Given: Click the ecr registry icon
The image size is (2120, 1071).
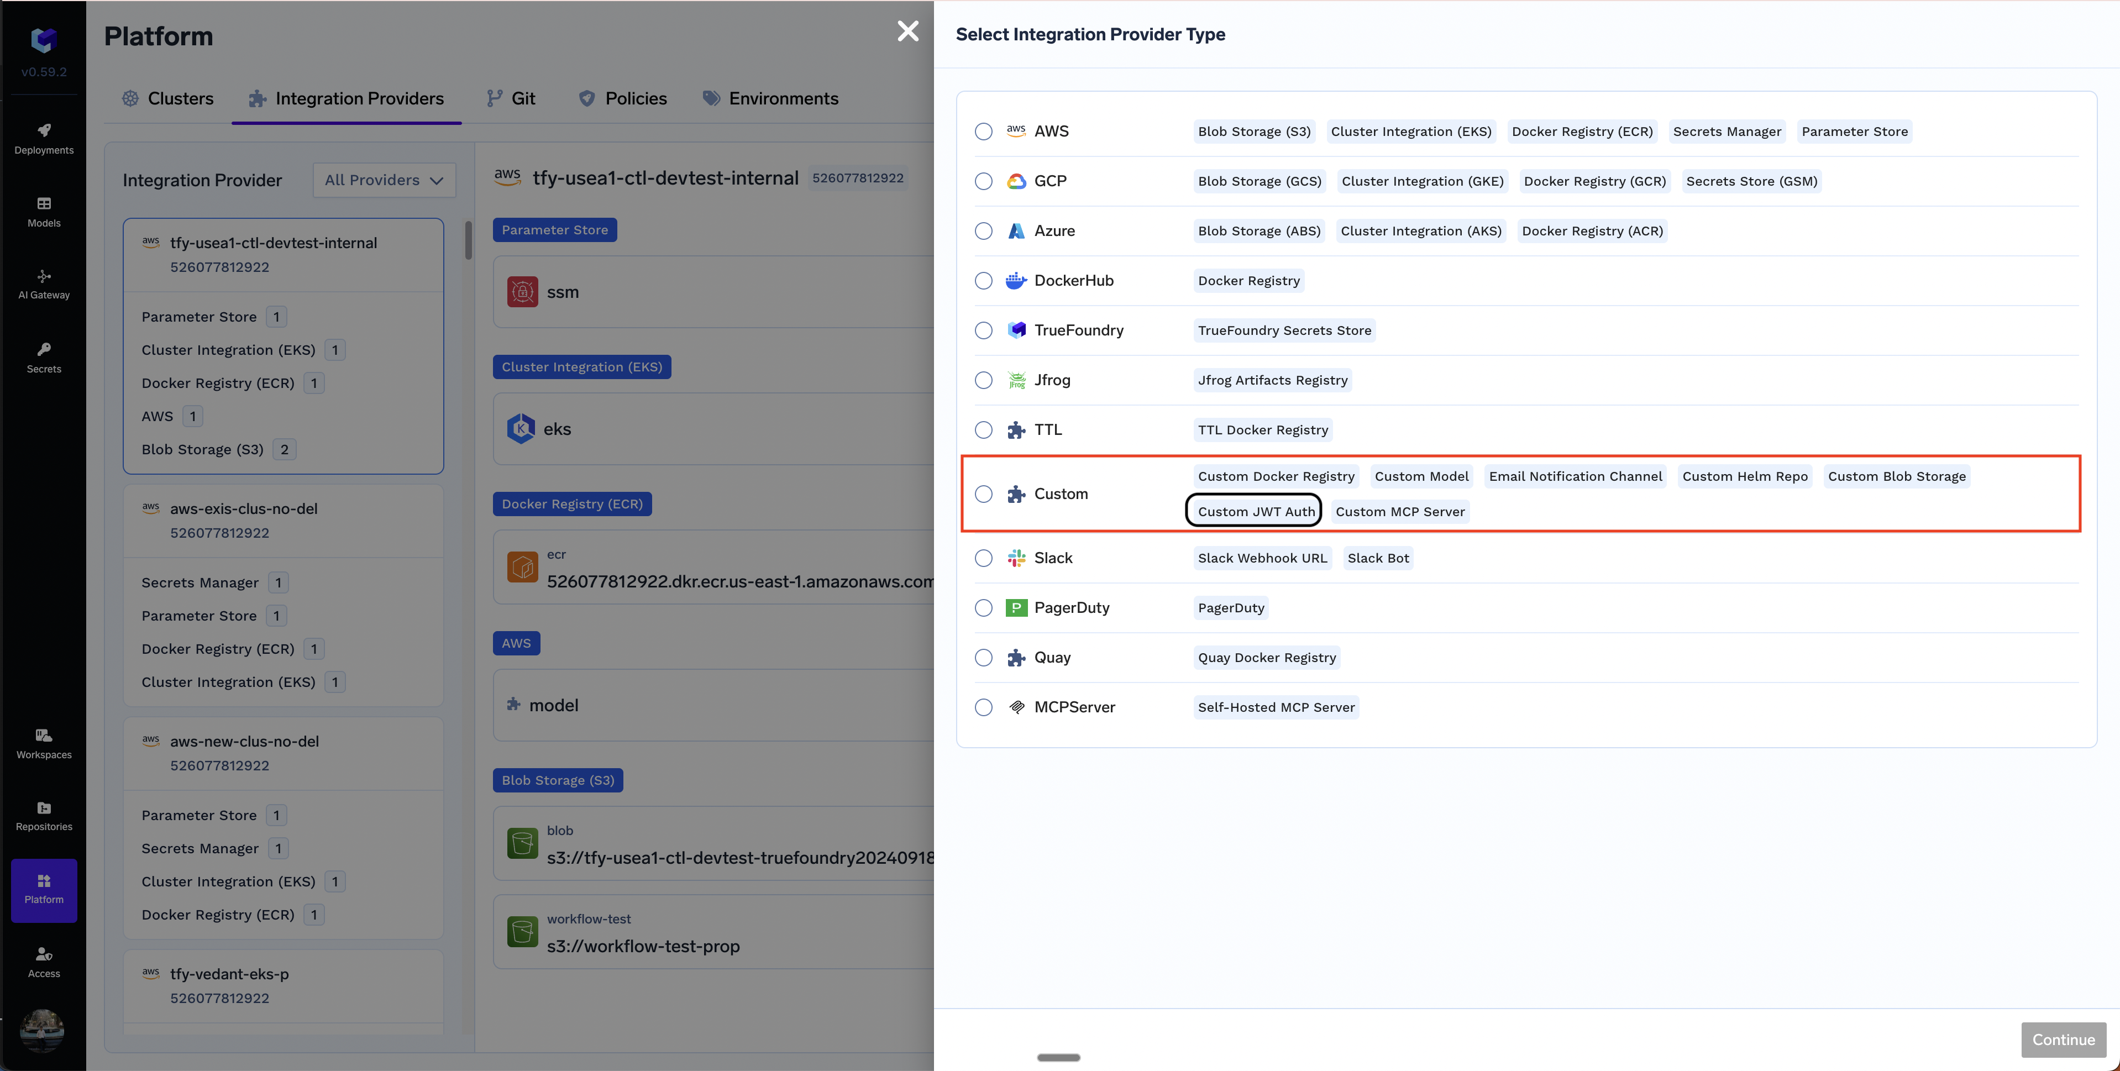Looking at the screenshot, I should point(523,566).
